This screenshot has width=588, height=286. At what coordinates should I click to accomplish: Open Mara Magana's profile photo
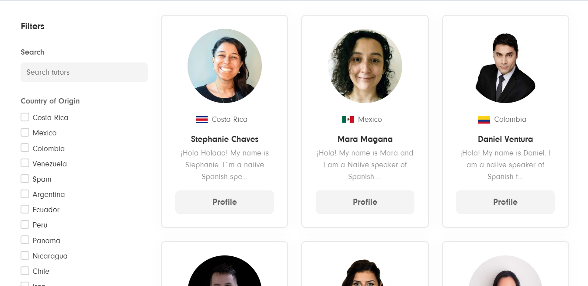click(x=365, y=66)
